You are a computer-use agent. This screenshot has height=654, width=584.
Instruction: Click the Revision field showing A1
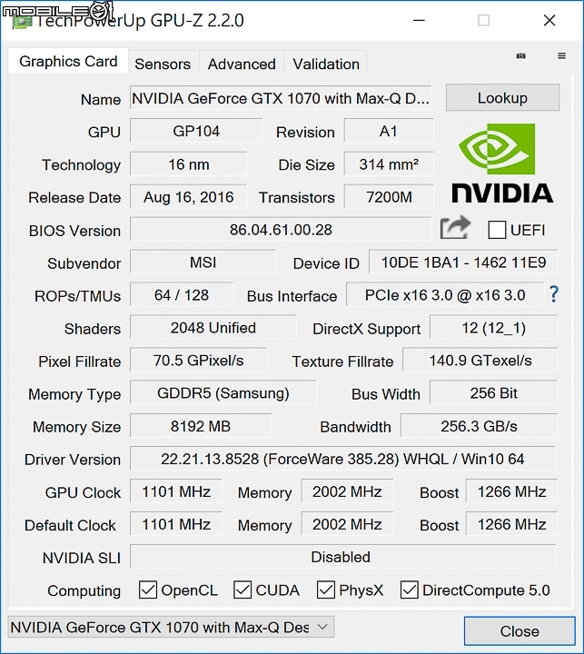pyautogui.click(x=389, y=131)
